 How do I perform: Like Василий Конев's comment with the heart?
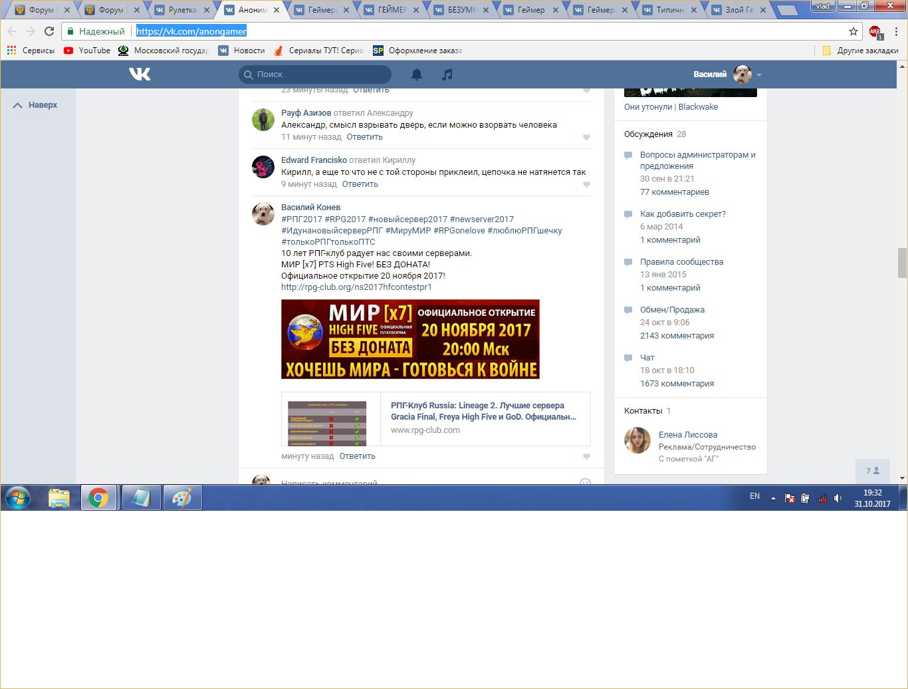pos(586,457)
